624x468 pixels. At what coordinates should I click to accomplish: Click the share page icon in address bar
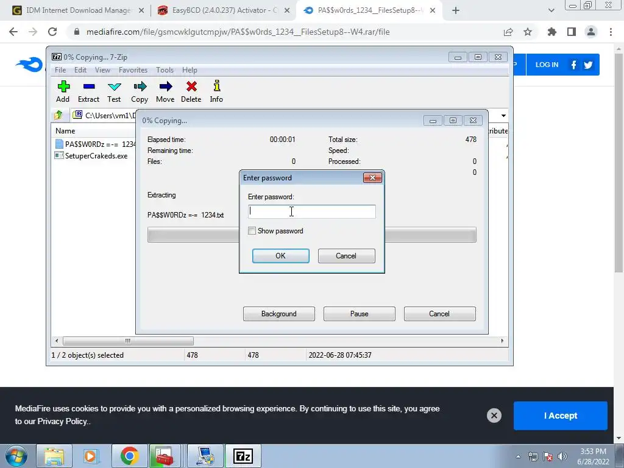pyautogui.click(x=508, y=32)
